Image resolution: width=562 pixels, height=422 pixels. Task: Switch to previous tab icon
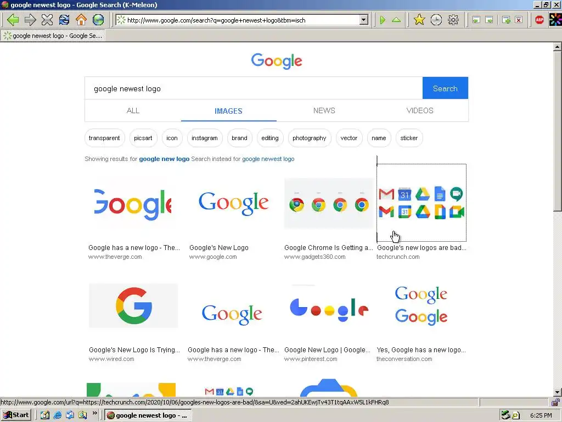coord(476,20)
